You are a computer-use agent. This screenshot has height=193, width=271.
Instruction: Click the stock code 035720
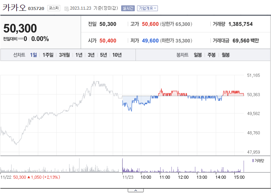(x=36, y=8)
